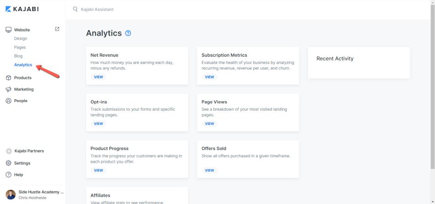The width and height of the screenshot is (435, 204).
Task: Go to Blog in the sidebar
Action: (18, 56)
